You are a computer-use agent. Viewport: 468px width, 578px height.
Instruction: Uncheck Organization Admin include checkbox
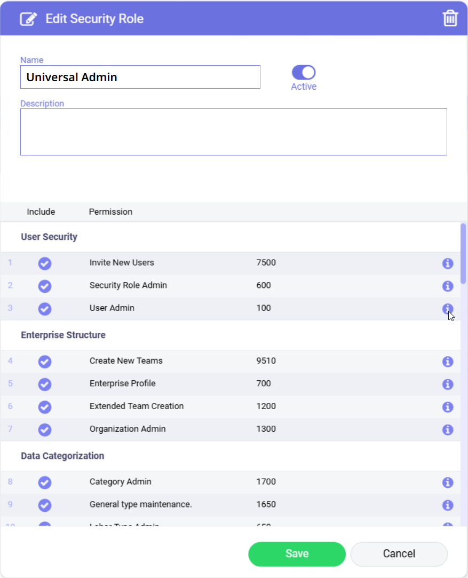(x=45, y=429)
